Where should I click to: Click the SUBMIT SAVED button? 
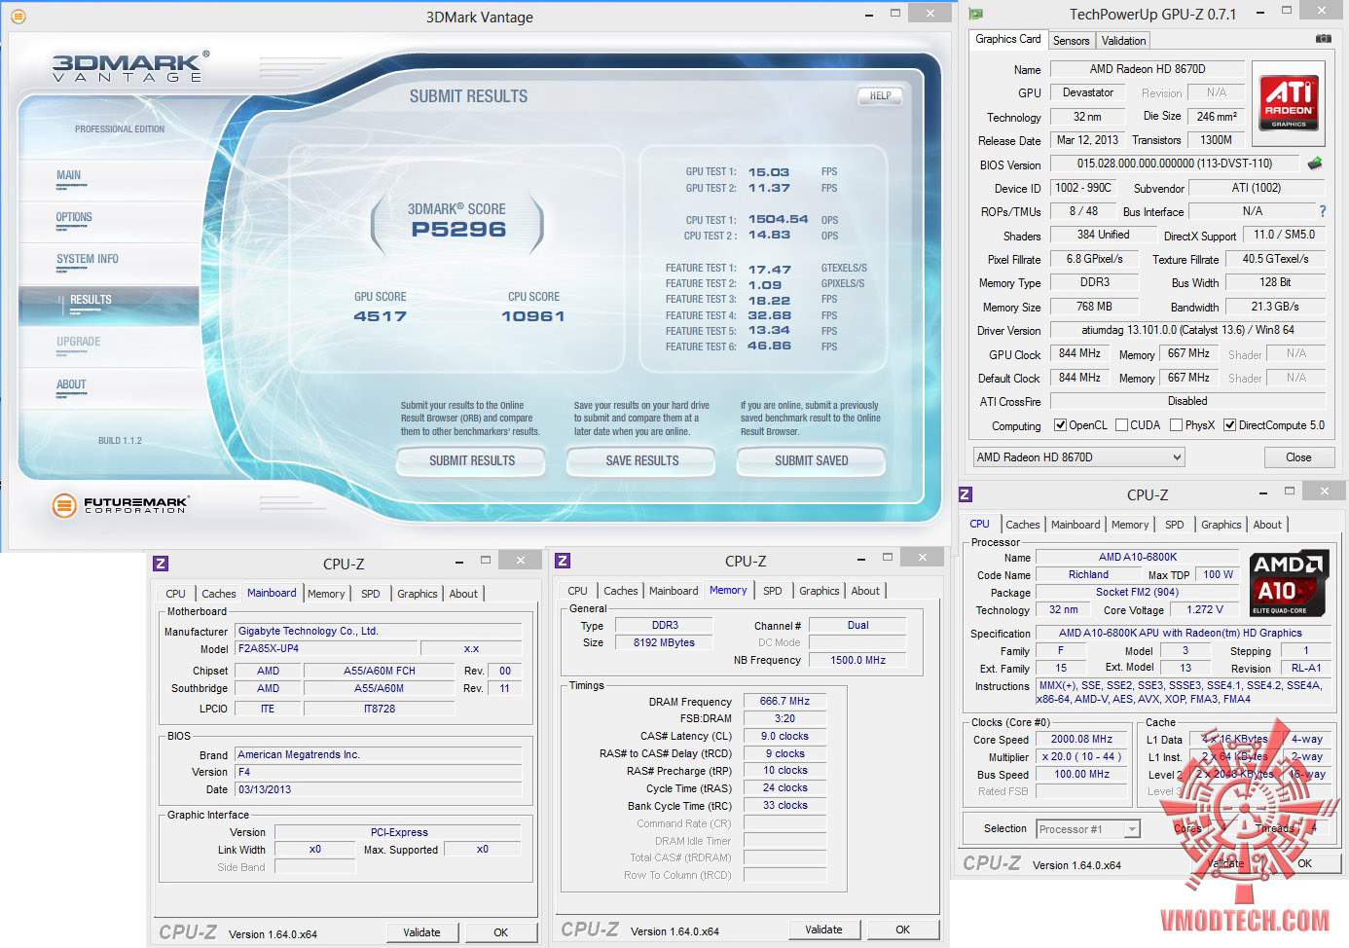tap(812, 461)
